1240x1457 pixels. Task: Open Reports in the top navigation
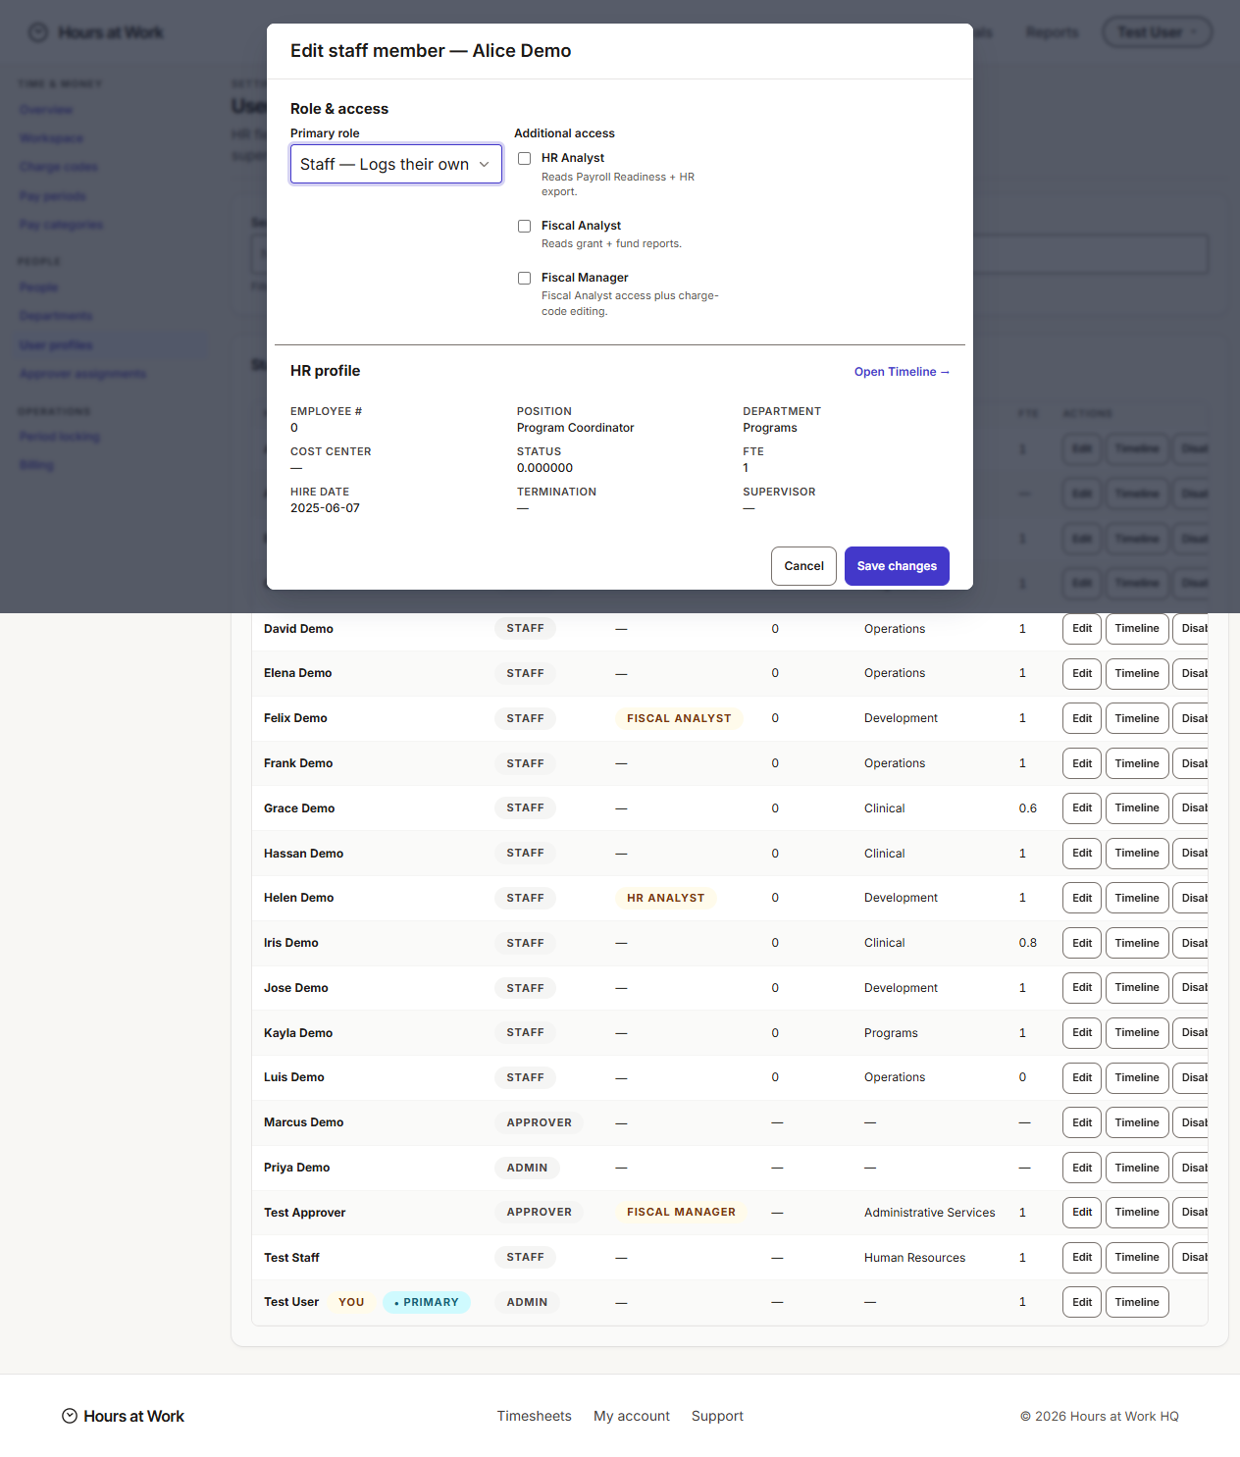1052,32
